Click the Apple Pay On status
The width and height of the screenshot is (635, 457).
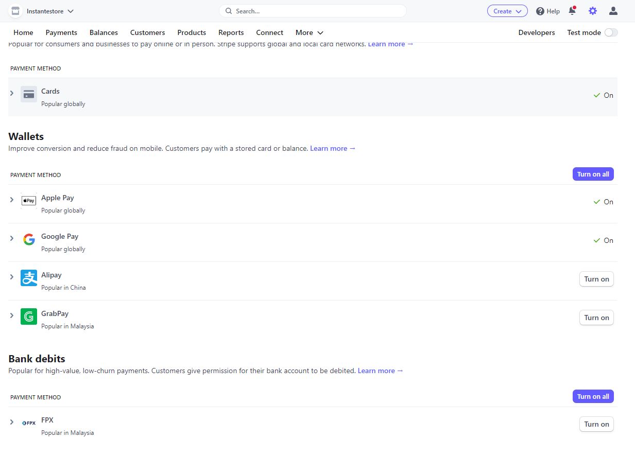click(603, 202)
